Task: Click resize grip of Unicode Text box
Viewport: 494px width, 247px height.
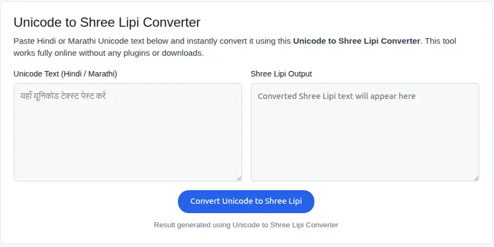Action: [239, 178]
